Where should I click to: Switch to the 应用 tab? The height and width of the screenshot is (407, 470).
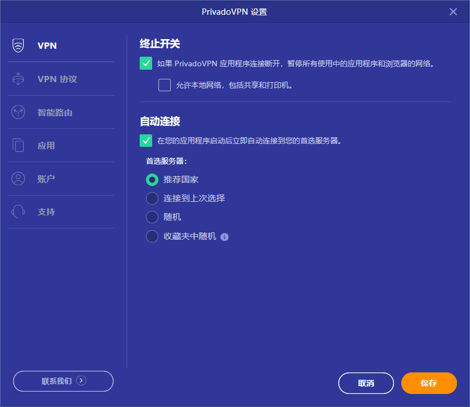click(x=61, y=146)
